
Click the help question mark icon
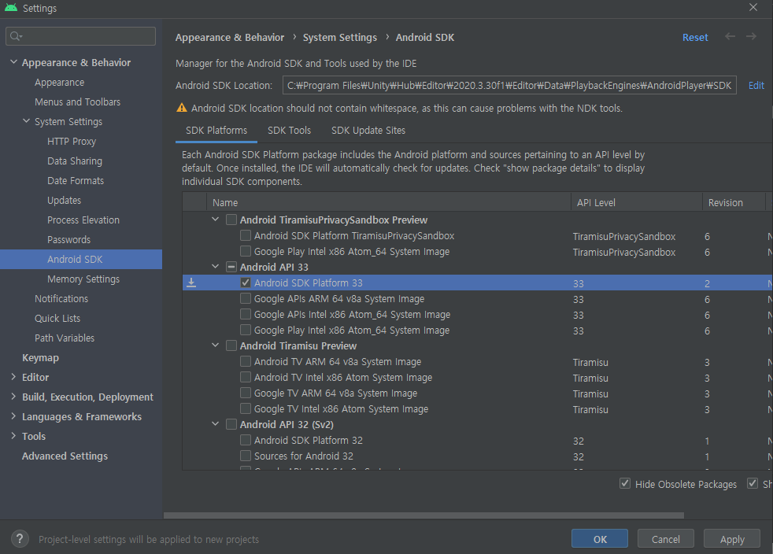point(20,539)
